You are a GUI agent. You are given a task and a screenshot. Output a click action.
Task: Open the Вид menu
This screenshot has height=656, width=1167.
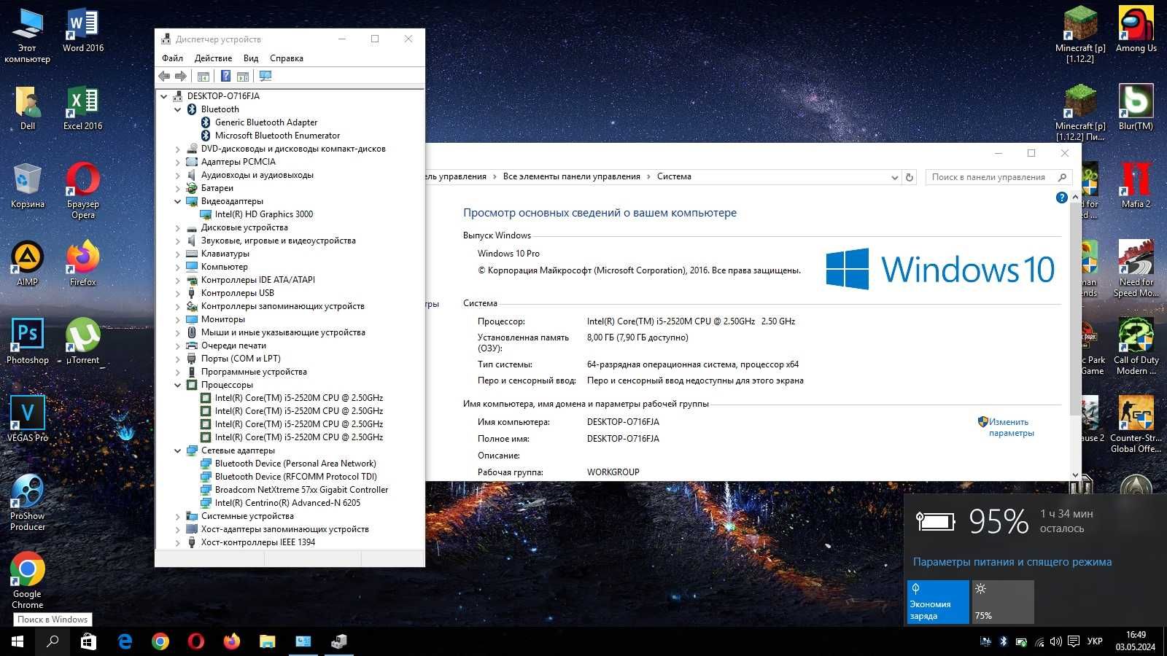point(251,58)
